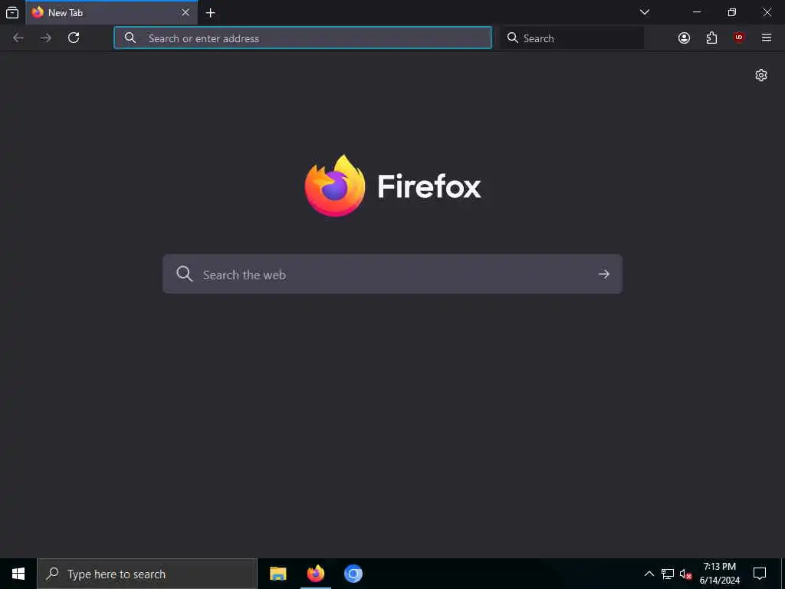
Task: Click Firefox icon in taskbar
Action: click(315, 574)
